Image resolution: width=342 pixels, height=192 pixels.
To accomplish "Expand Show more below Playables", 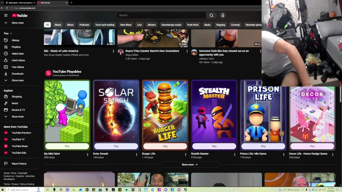I will pos(190,165).
